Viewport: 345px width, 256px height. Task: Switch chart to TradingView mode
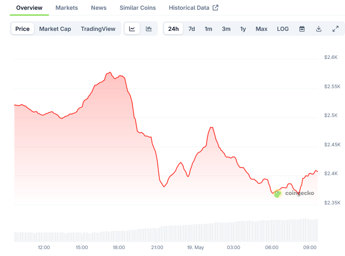click(x=98, y=29)
